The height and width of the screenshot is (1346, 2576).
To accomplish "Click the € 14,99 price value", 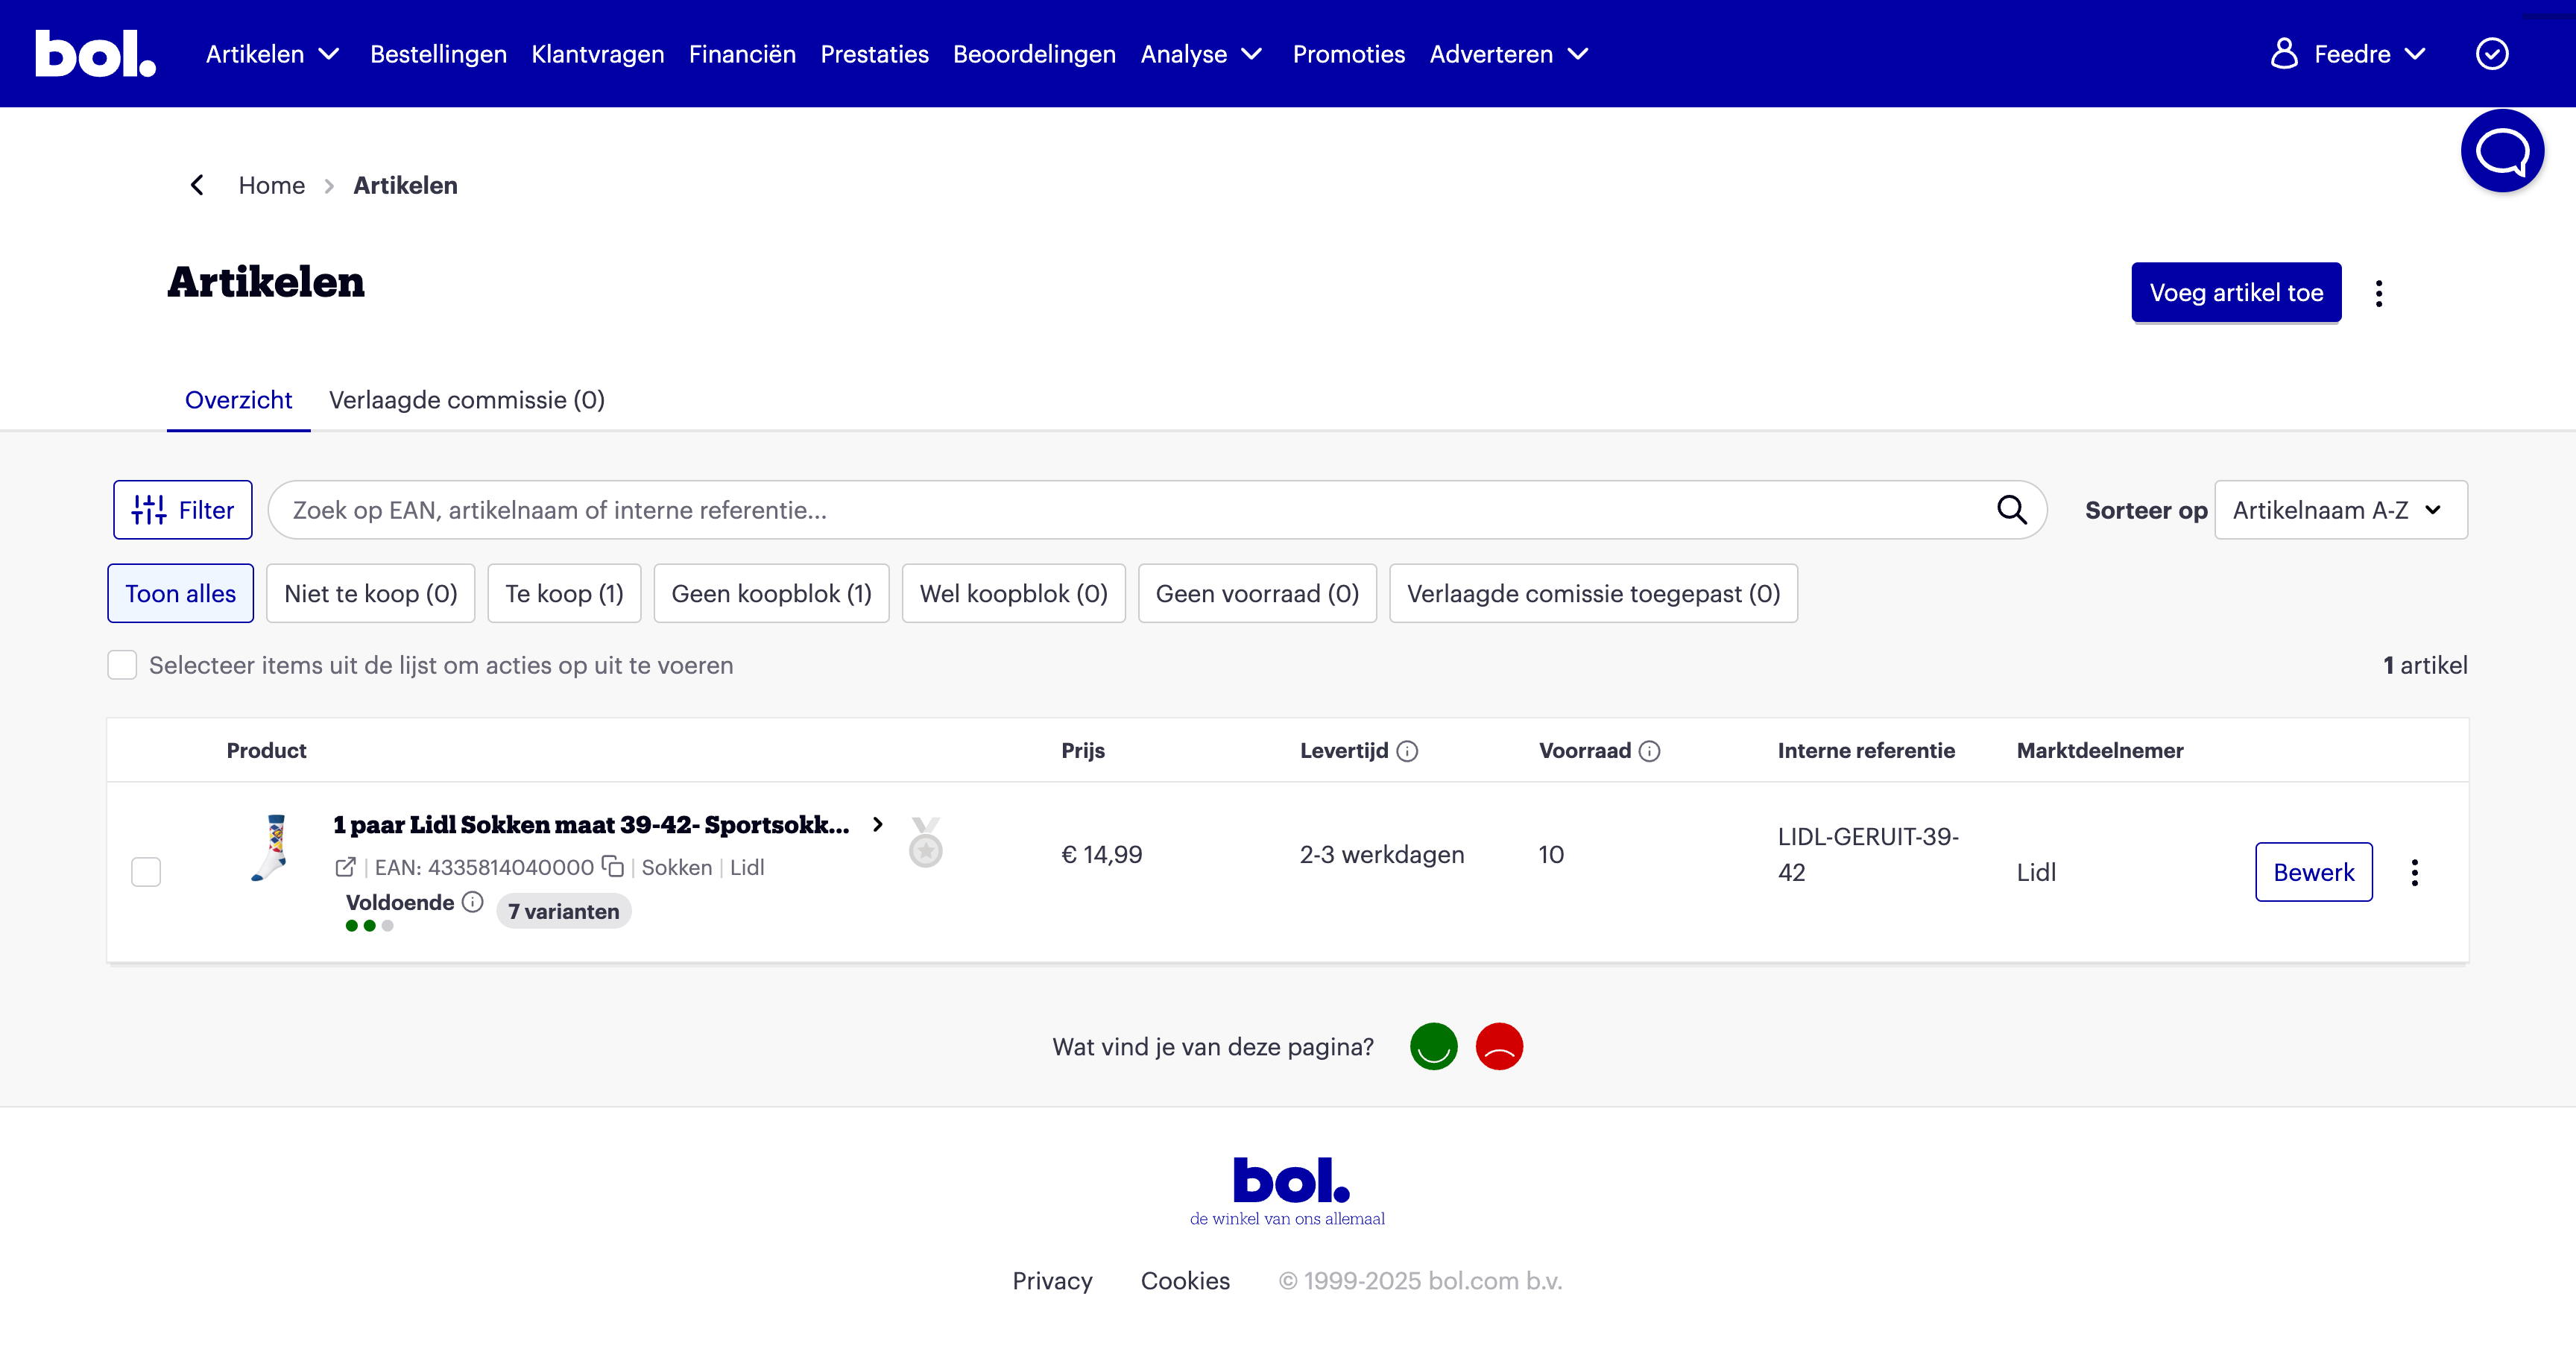I will pyautogui.click(x=1101, y=854).
